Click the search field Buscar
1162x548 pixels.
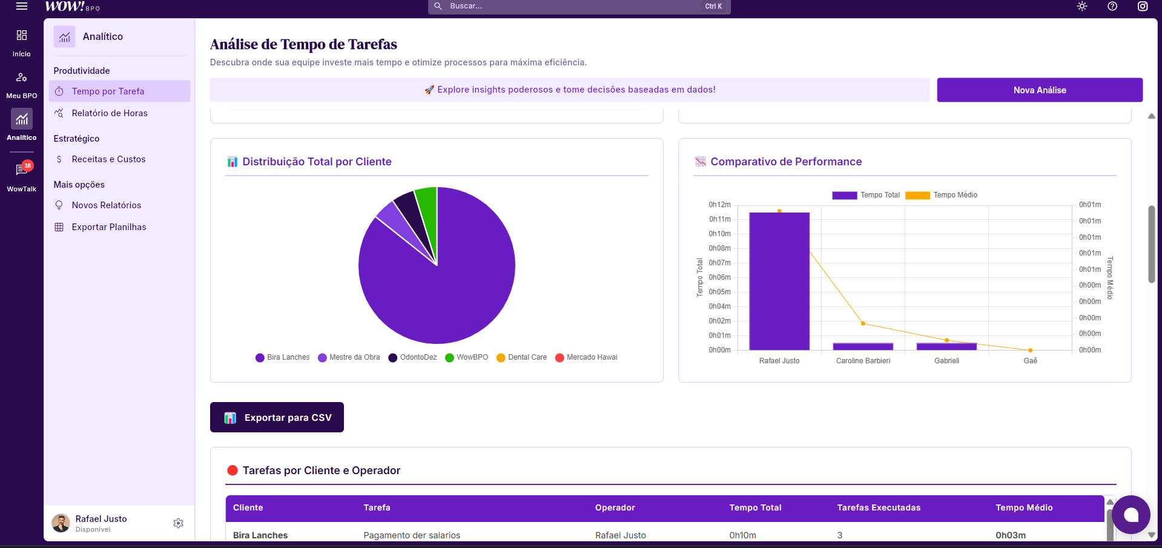[575, 6]
